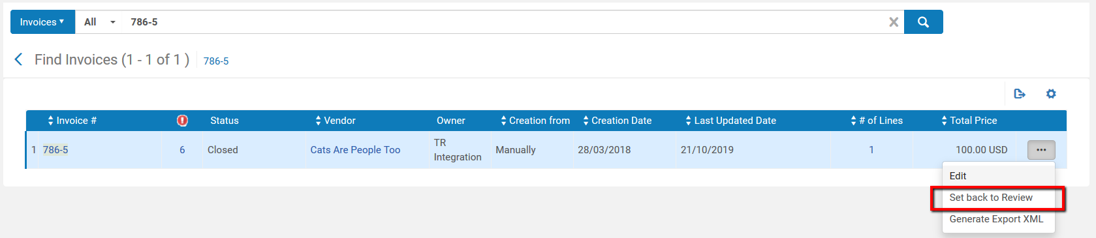Click the creation date 28/03/2018
Screen dimensions: 1096x238
[x=604, y=150]
